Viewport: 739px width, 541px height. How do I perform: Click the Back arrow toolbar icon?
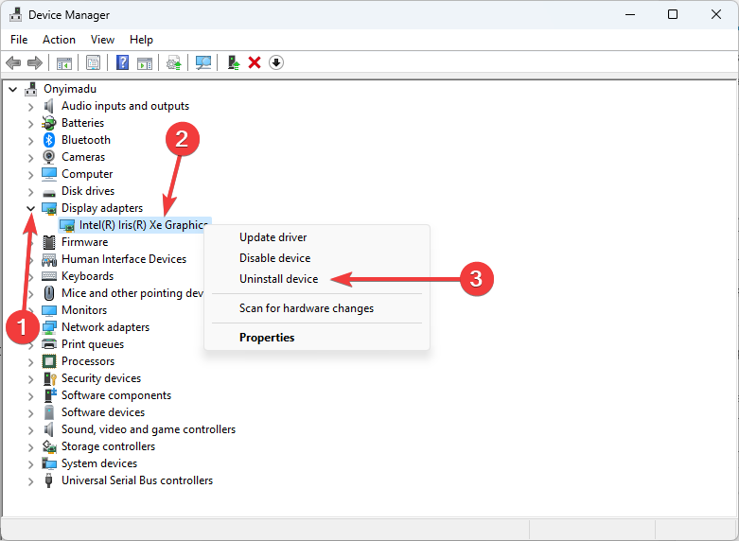[x=13, y=62]
